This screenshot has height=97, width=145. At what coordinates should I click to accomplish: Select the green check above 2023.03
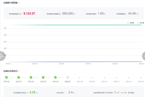click(x=19, y=77)
